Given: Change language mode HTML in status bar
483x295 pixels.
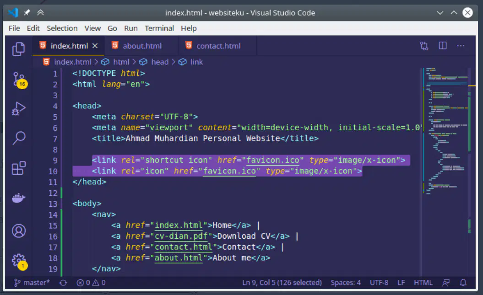Looking at the screenshot, I should [x=423, y=283].
